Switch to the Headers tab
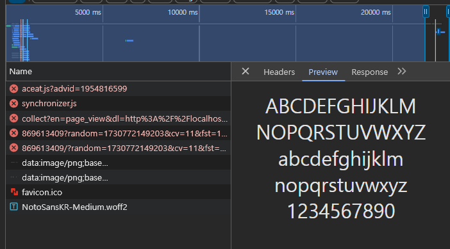Image resolution: width=450 pixels, height=249 pixels. tap(279, 72)
